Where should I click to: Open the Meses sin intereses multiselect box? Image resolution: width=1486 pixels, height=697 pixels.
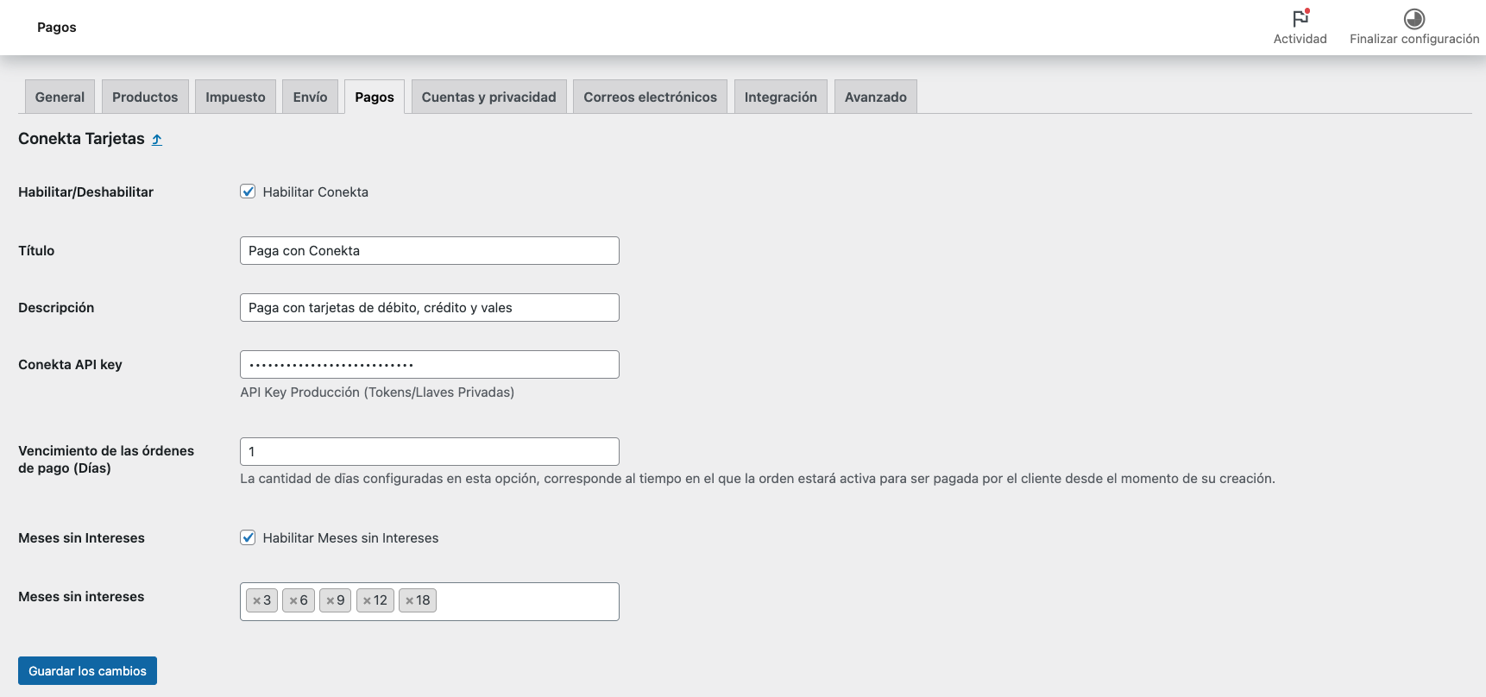pos(526,601)
